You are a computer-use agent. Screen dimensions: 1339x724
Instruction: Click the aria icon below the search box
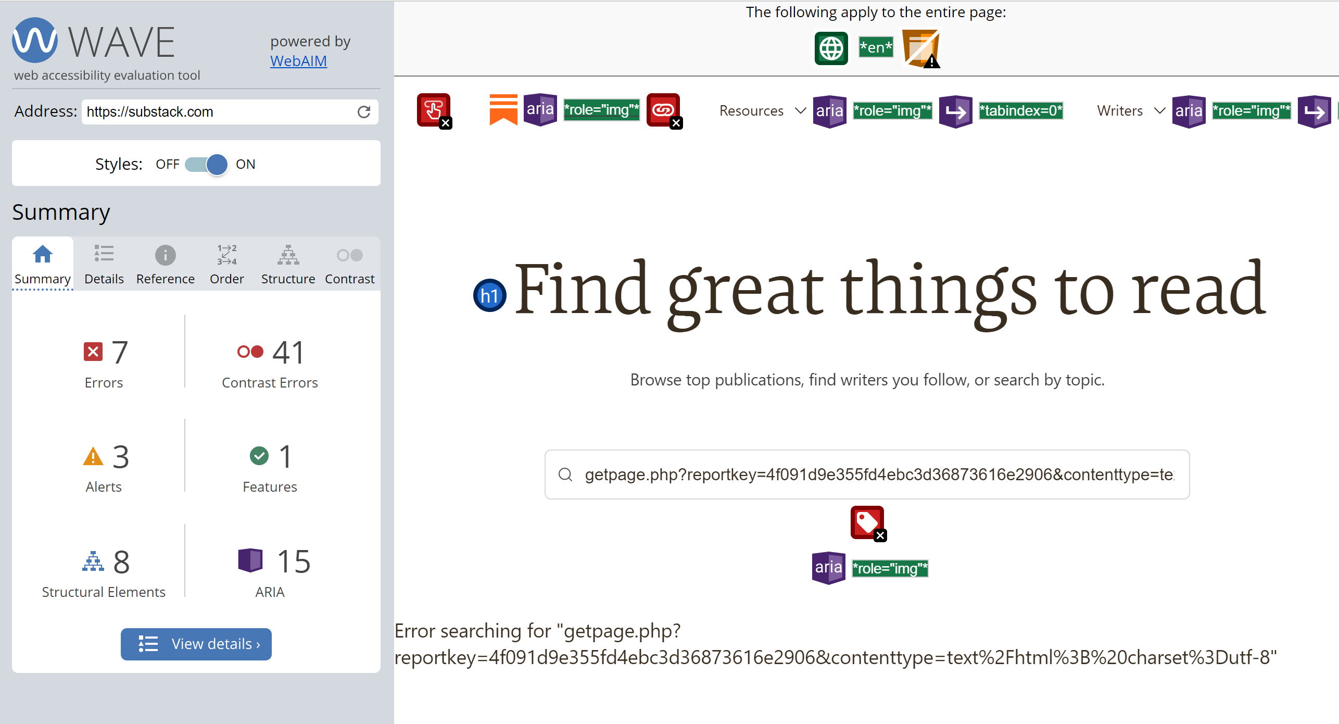click(829, 568)
